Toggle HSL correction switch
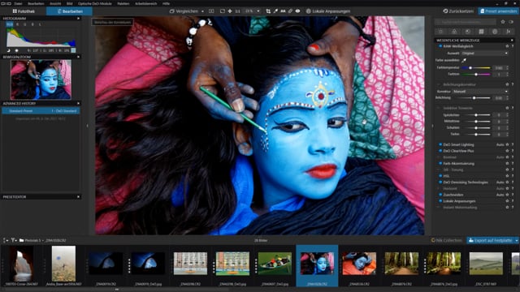The image size is (520, 292). point(440,176)
